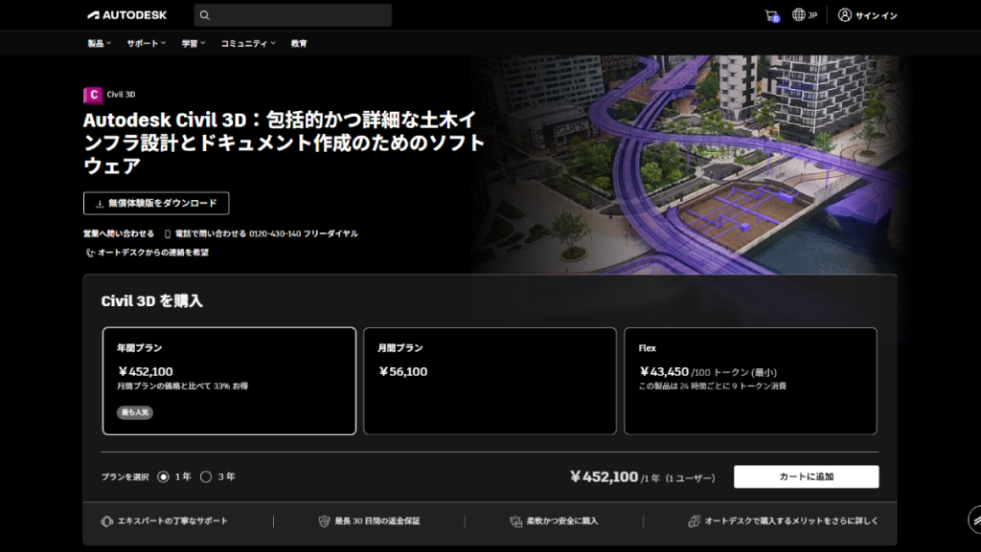Choose the 月間プラン card
This screenshot has width=981, height=552.
490,381
